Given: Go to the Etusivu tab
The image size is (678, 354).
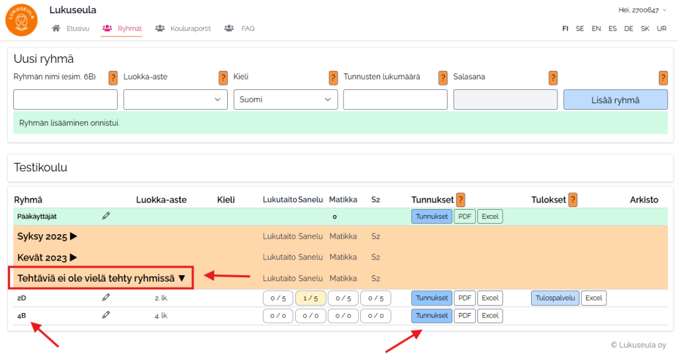Looking at the screenshot, I should pyautogui.click(x=72, y=28).
